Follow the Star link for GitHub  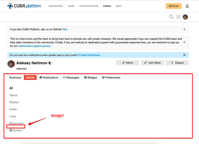(x=65, y=29)
